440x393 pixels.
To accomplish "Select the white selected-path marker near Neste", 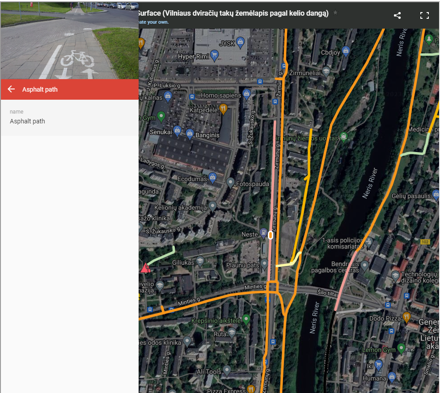I will (271, 235).
